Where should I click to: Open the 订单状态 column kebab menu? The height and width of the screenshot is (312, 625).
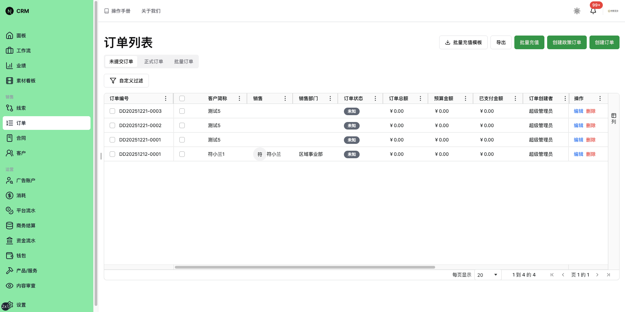tap(375, 98)
